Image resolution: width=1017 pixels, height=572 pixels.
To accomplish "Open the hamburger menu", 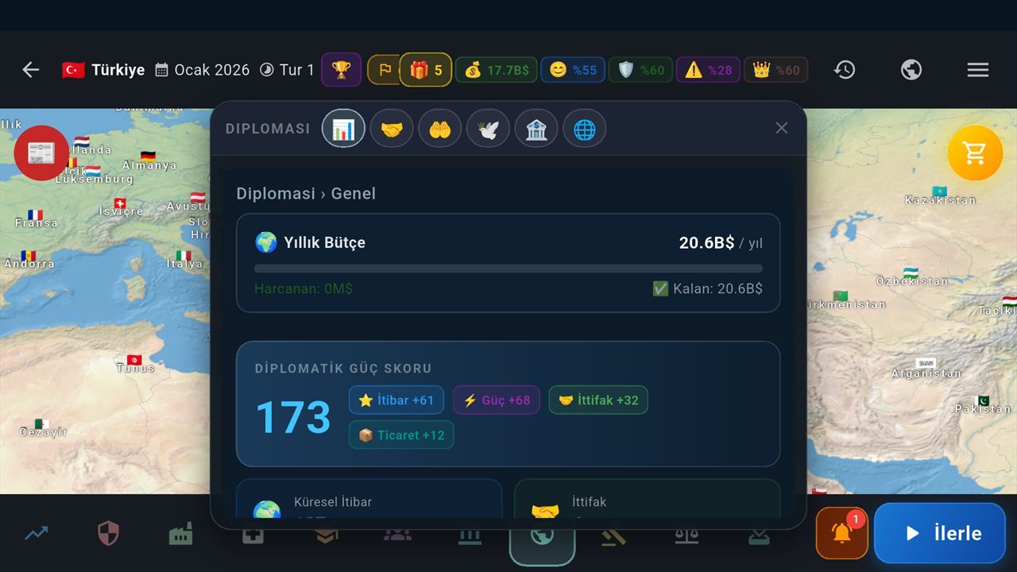I will pyautogui.click(x=978, y=70).
